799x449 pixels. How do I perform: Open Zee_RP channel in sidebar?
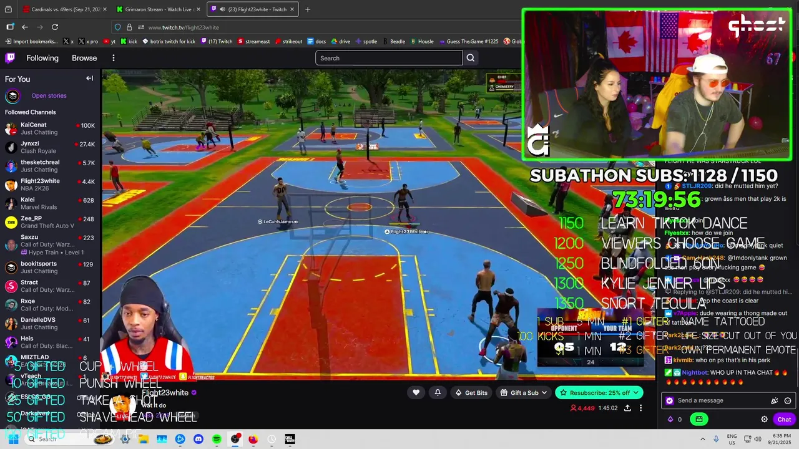(50, 222)
